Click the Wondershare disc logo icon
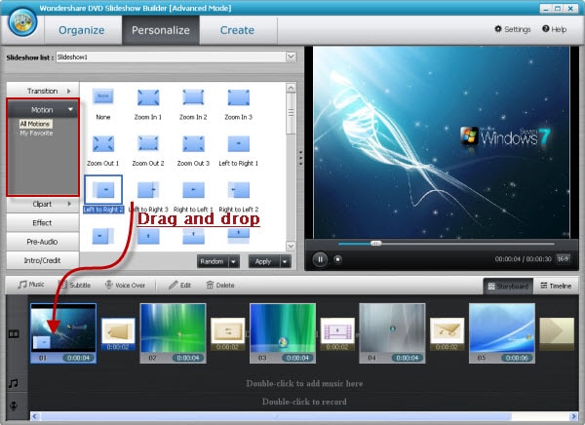Viewport: 585px width, 425px height. coord(22,22)
